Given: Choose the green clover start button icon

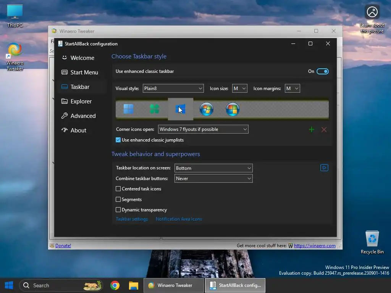Looking at the screenshot, I should pos(154,109).
